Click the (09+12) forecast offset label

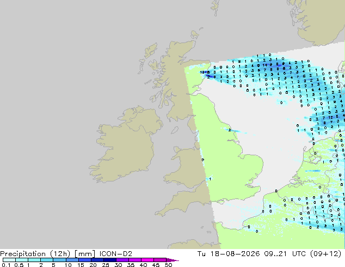click(x=325, y=254)
